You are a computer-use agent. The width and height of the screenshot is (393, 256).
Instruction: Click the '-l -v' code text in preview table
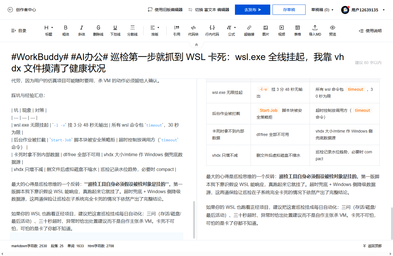263,89
